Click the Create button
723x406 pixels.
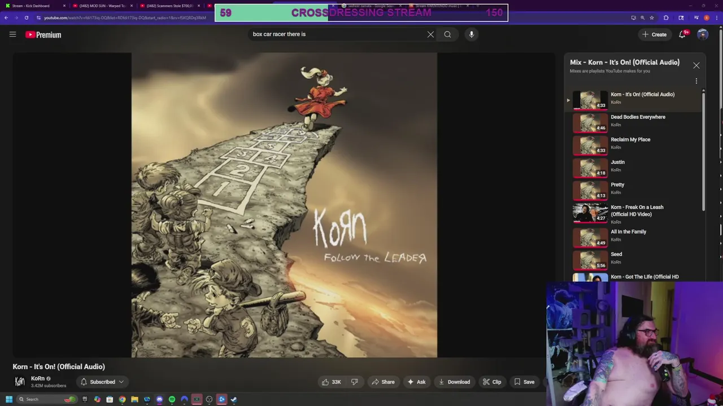pos(654,34)
